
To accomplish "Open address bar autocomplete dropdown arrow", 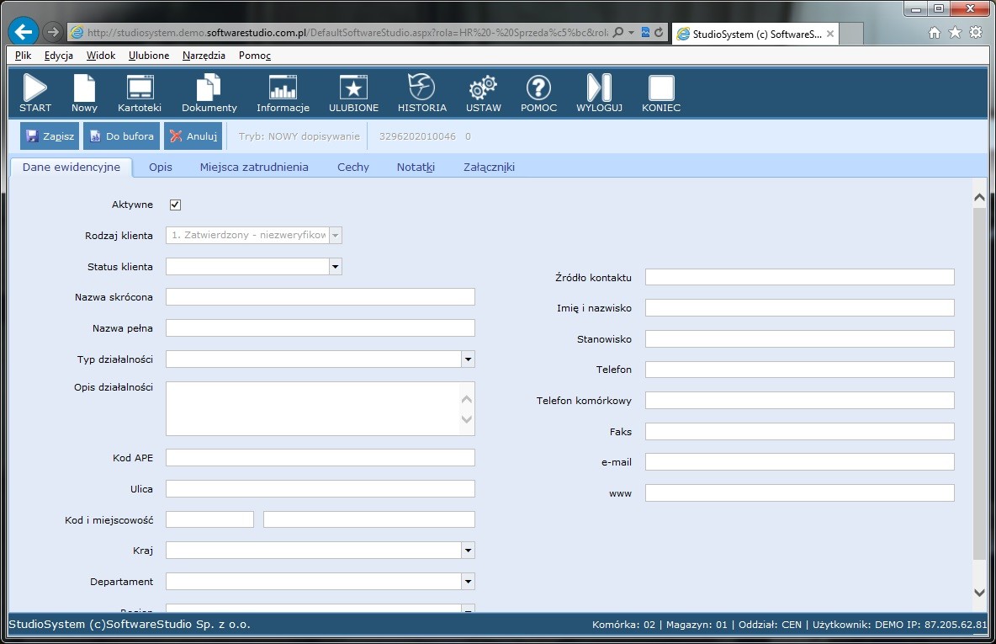I will click(x=632, y=32).
